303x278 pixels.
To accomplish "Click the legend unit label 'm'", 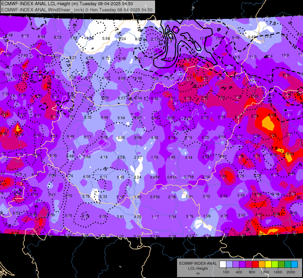I will [198, 274].
